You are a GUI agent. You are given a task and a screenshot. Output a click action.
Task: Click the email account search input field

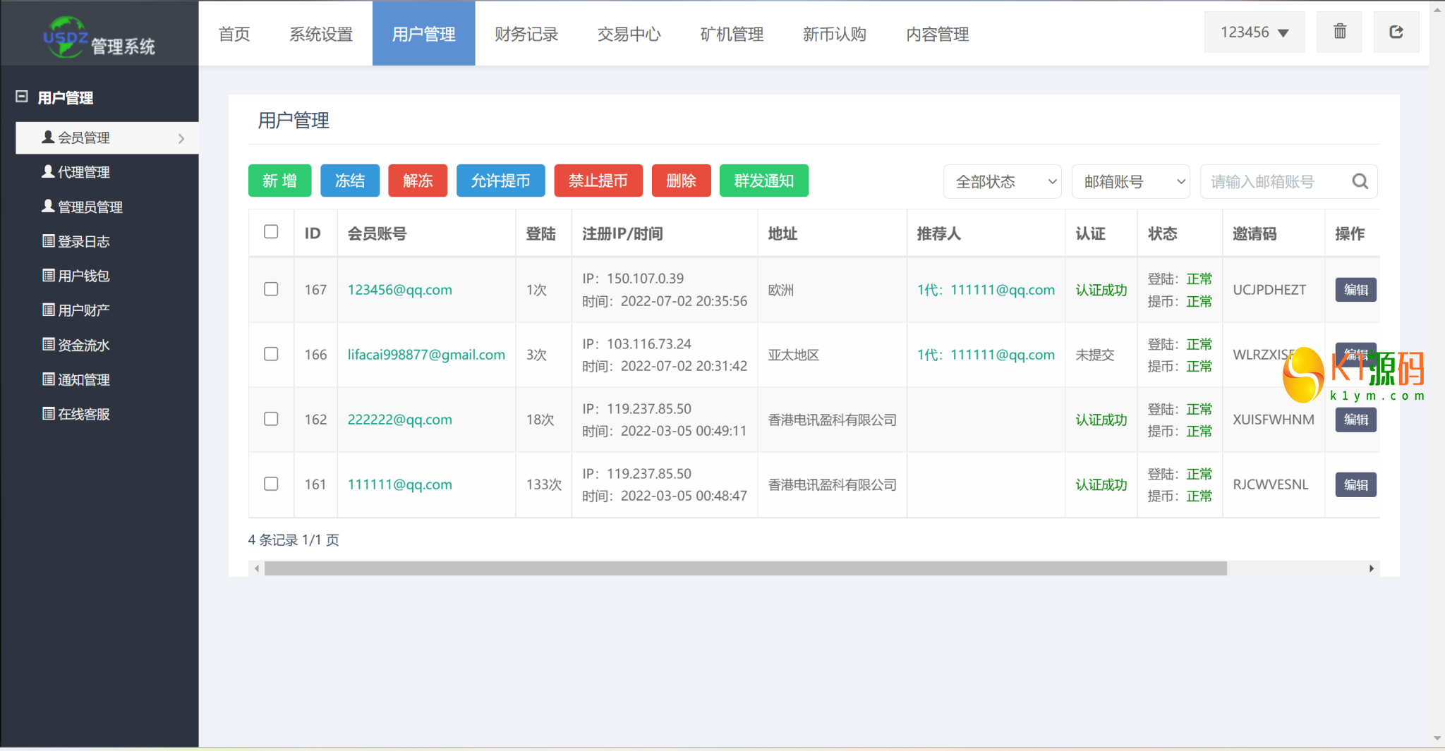(1274, 182)
